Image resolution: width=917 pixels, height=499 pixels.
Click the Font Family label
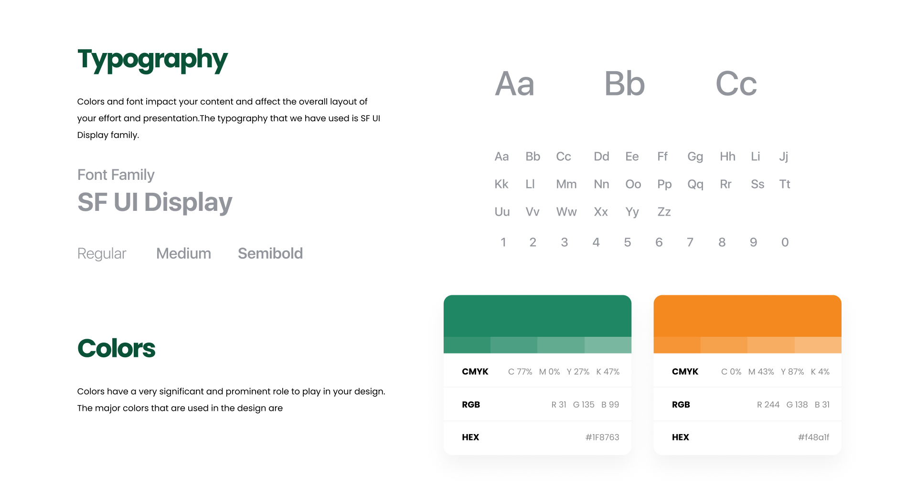point(116,175)
